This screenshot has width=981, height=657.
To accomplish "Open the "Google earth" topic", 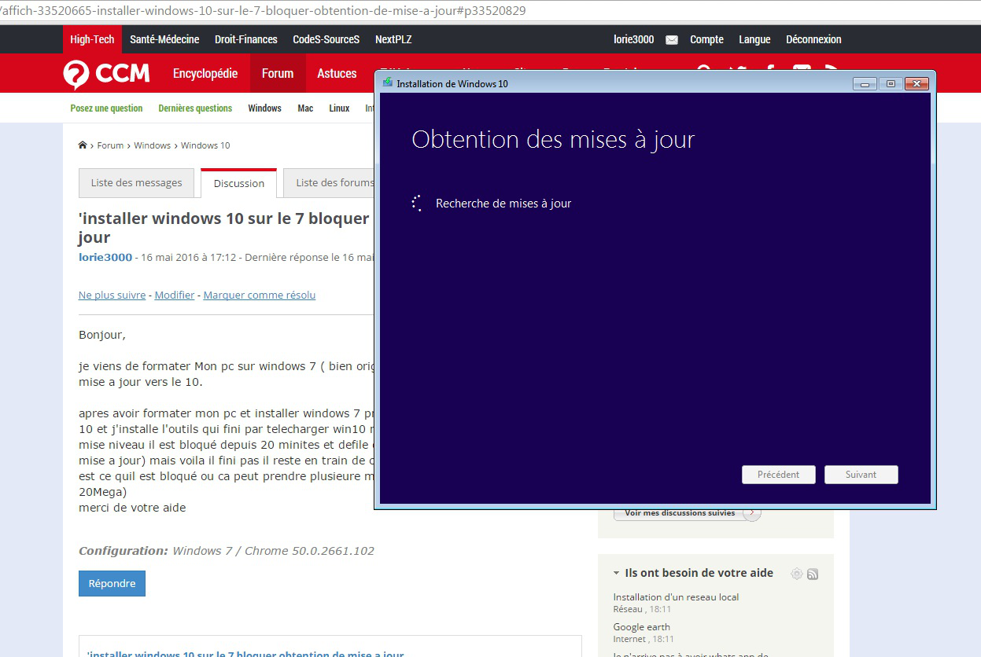I will pos(642,627).
